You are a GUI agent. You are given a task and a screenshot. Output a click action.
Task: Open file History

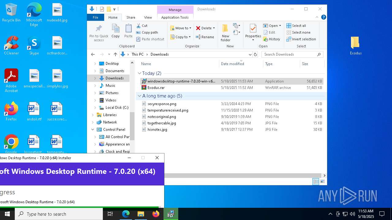pyautogui.click(x=272, y=39)
